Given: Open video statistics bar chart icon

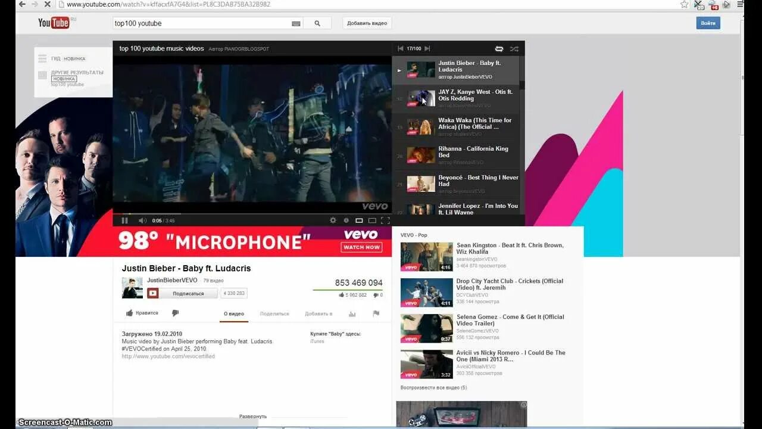Looking at the screenshot, I should coord(352,313).
